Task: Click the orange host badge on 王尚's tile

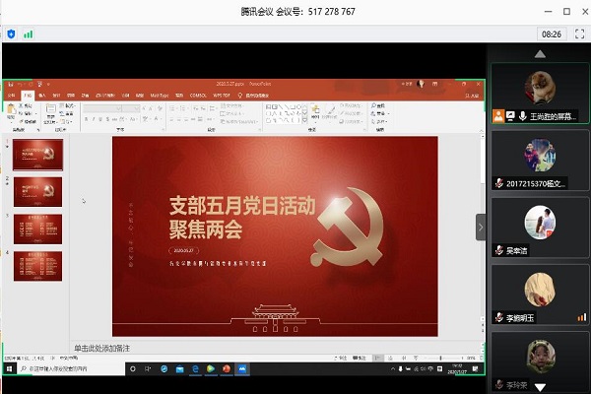Action: click(x=498, y=116)
